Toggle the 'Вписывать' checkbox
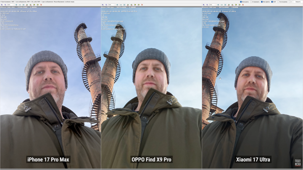The height and width of the screenshot is (170, 303). point(241,2)
